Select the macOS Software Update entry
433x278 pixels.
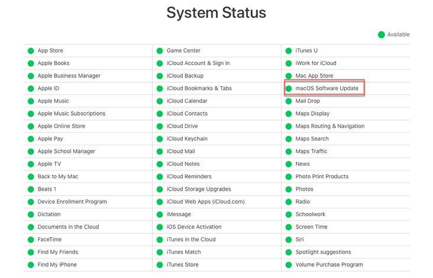tap(327, 89)
